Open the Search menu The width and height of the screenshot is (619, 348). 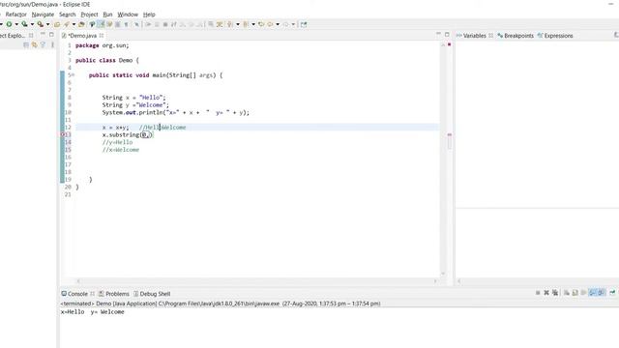pyautogui.click(x=67, y=14)
